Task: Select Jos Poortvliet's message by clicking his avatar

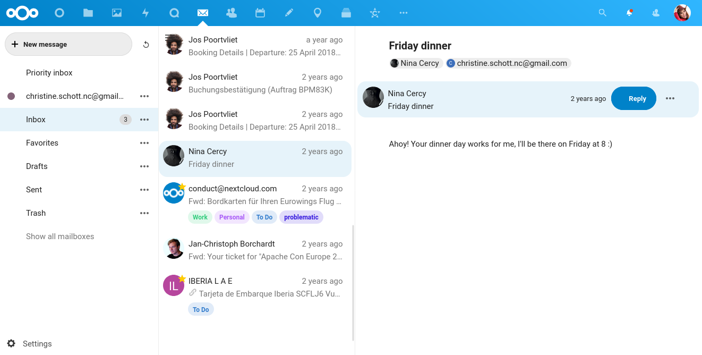Action: click(173, 45)
